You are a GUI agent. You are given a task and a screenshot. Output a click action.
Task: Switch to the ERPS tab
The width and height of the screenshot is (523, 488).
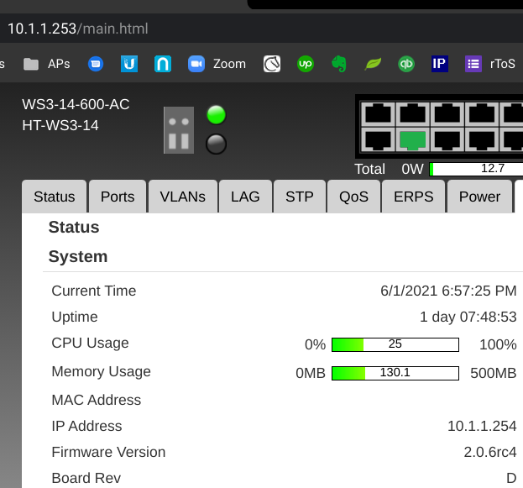[x=412, y=197]
